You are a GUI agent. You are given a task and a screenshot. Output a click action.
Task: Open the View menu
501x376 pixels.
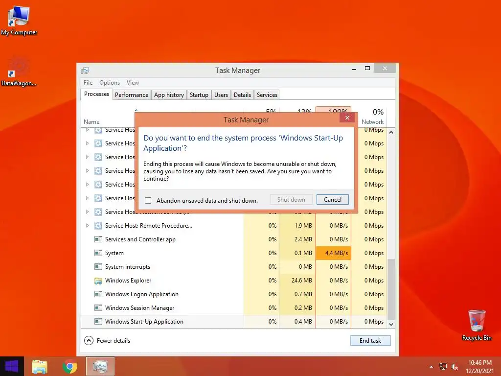(133, 82)
